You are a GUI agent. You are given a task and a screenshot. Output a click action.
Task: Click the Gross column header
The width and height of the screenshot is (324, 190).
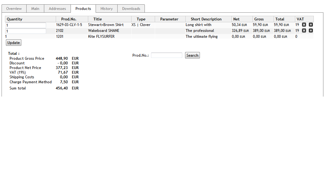click(x=259, y=19)
